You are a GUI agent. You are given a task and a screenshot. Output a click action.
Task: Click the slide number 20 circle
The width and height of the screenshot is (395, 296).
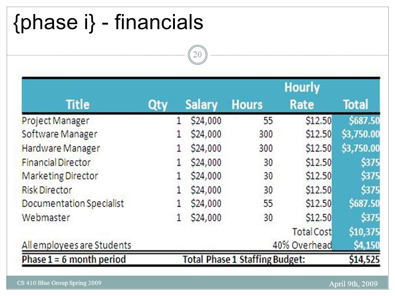click(x=197, y=55)
